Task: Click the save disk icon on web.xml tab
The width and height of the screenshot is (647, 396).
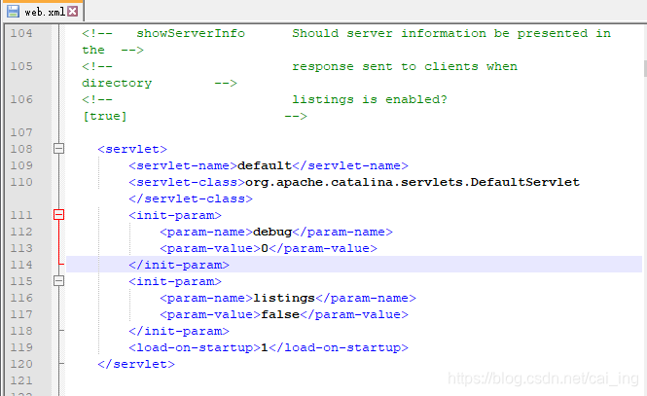Action: tap(13, 11)
